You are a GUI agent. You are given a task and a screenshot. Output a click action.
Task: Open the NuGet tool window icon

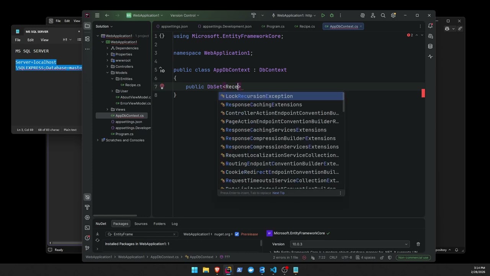click(x=87, y=197)
